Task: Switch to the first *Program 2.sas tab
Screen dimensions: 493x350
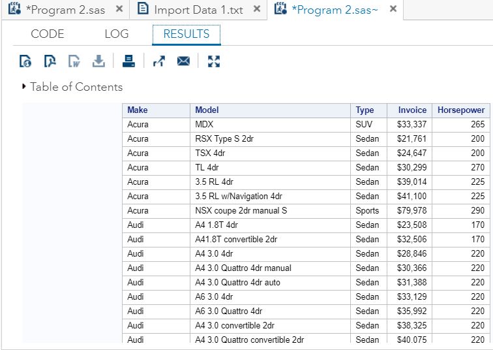Action: coord(65,10)
